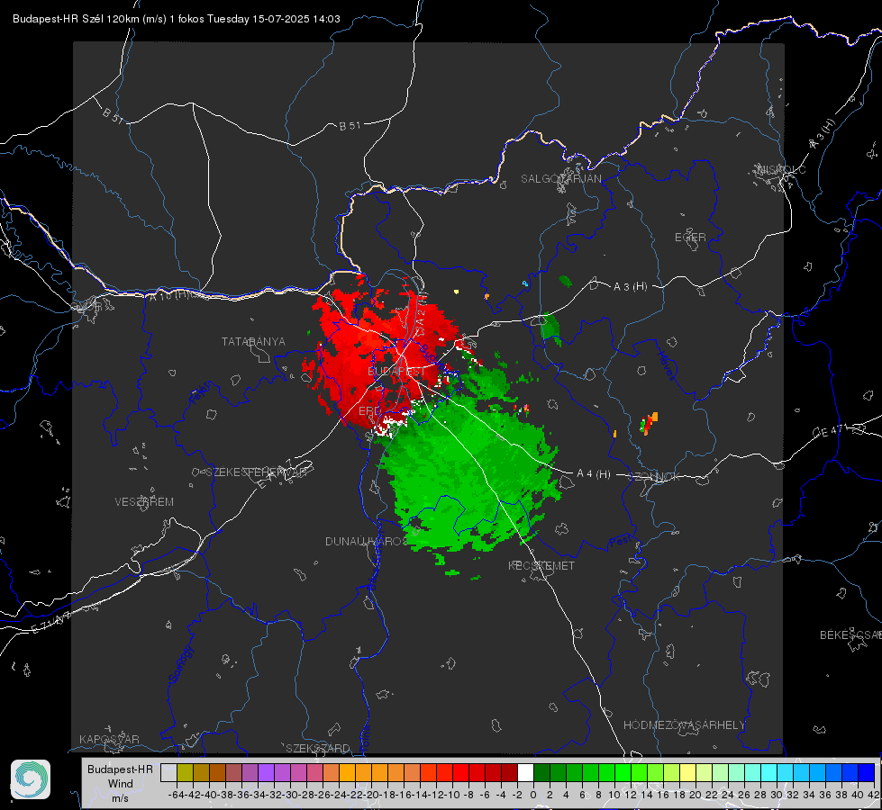
Task: Click the 0 value on the legend scale
Action: coord(533,795)
